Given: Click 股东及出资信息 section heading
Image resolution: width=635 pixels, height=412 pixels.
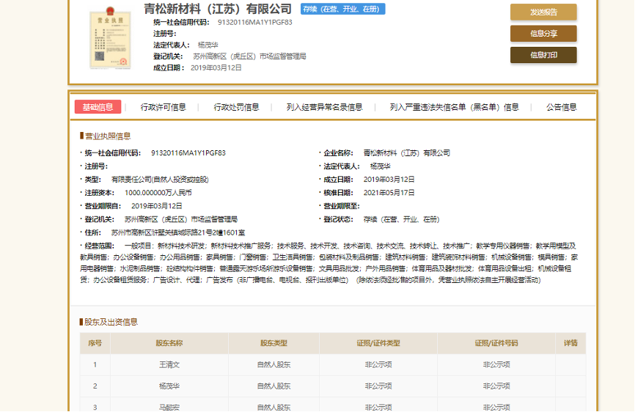Looking at the screenshot, I should click(x=111, y=322).
